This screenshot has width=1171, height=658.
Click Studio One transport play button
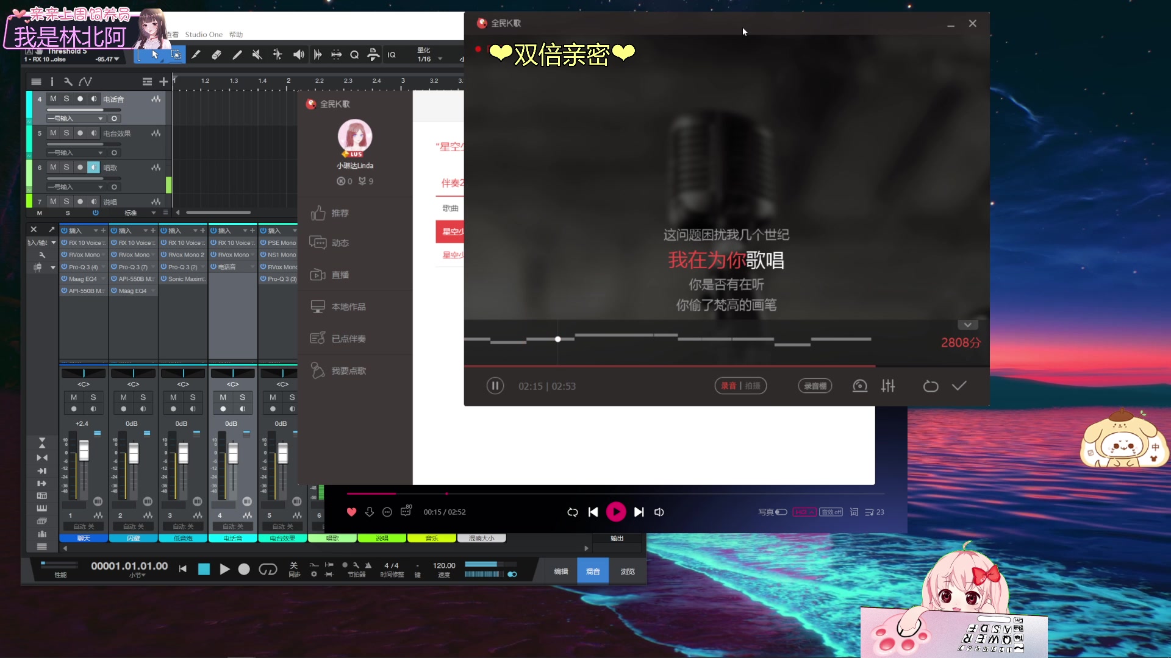pos(224,569)
